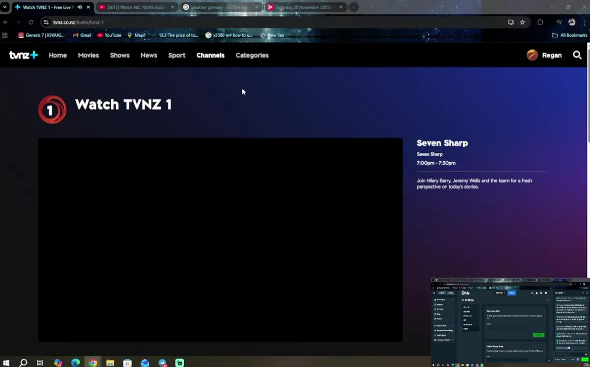Click the Chrome profile avatar
The width and height of the screenshot is (590, 367).
coord(572,22)
